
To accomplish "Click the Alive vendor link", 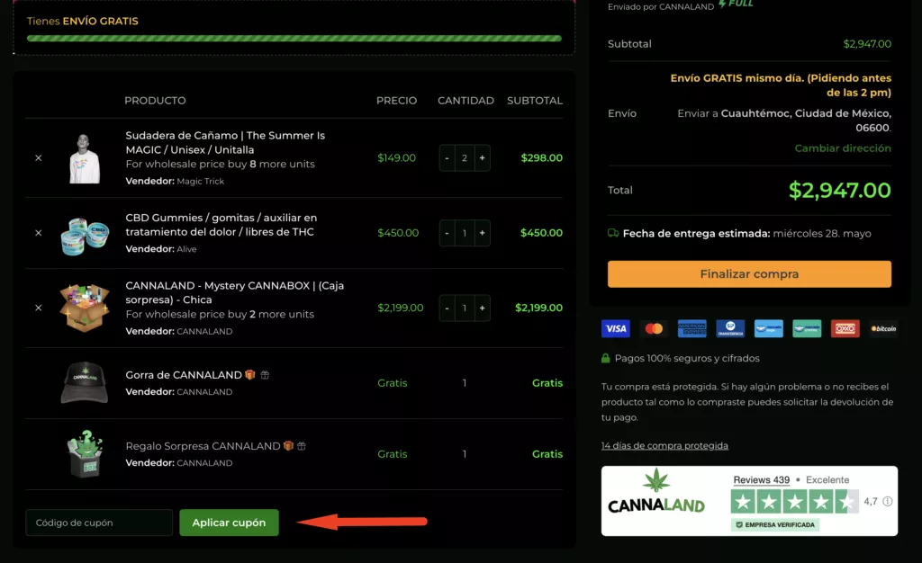I will [186, 249].
